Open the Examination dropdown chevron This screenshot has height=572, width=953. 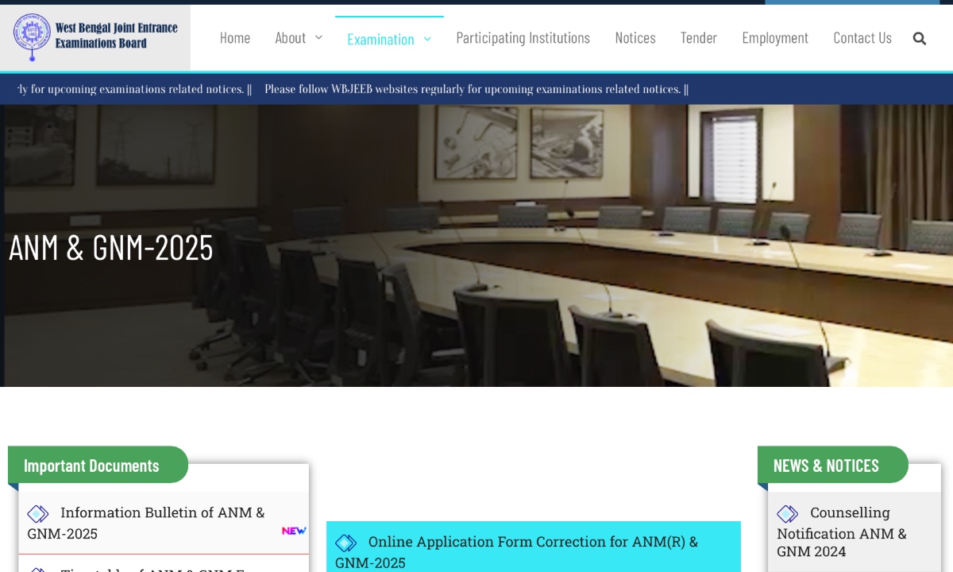(427, 39)
